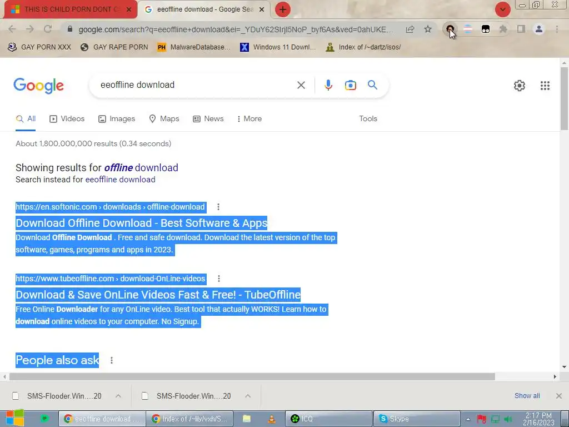Start a voice search with the microphone
569x427 pixels.
[x=328, y=85]
